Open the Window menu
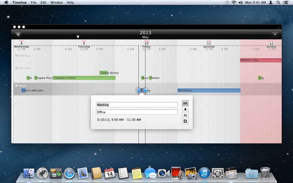 56,3
